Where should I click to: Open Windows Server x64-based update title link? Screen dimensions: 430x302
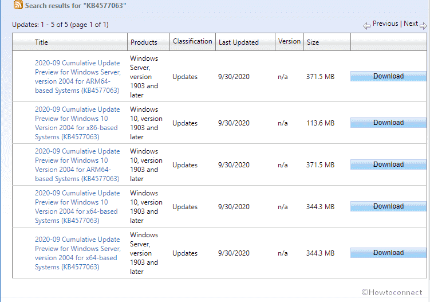[x=77, y=253]
